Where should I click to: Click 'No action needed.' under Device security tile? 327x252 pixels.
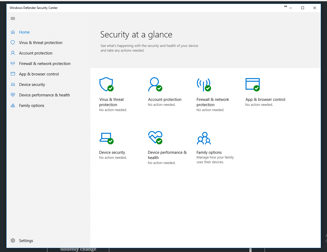[x=113, y=158]
